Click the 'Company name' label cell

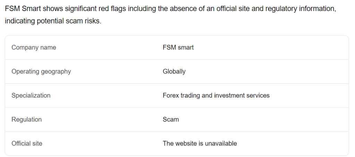(34, 47)
